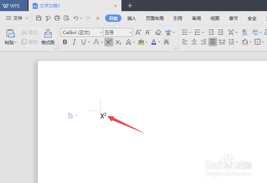Screen dimensions: 267x183
Task: Toggle italic formatting
Action: click(x=74, y=42)
